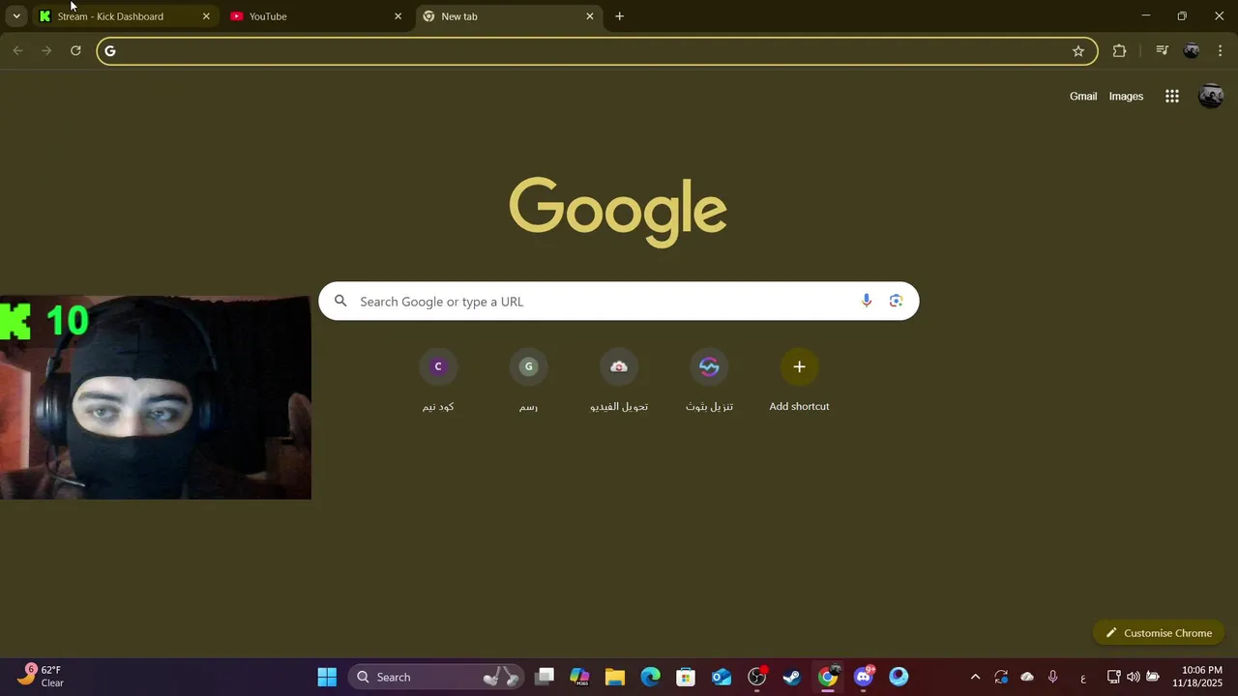This screenshot has height=696, width=1238.
Task: Minimize the Chrome window
Action: (1145, 16)
